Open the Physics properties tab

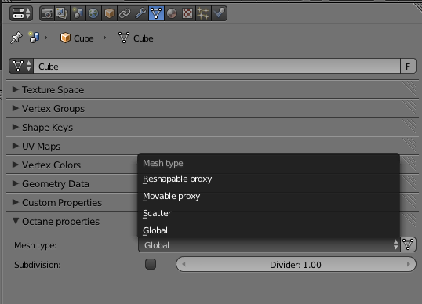coord(220,13)
